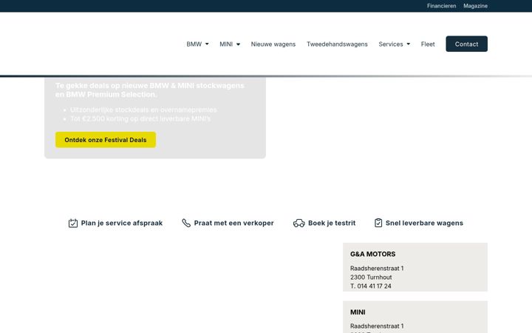532x333 pixels.
Task: Open the Financieren link in top bar
Action: click(x=441, y=6)
